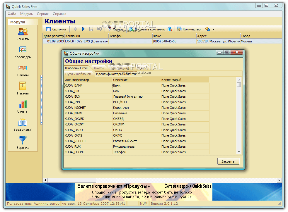288x212 pixels.
Task: Click the gears settings toolbar icon
Action: coord(208,29)
